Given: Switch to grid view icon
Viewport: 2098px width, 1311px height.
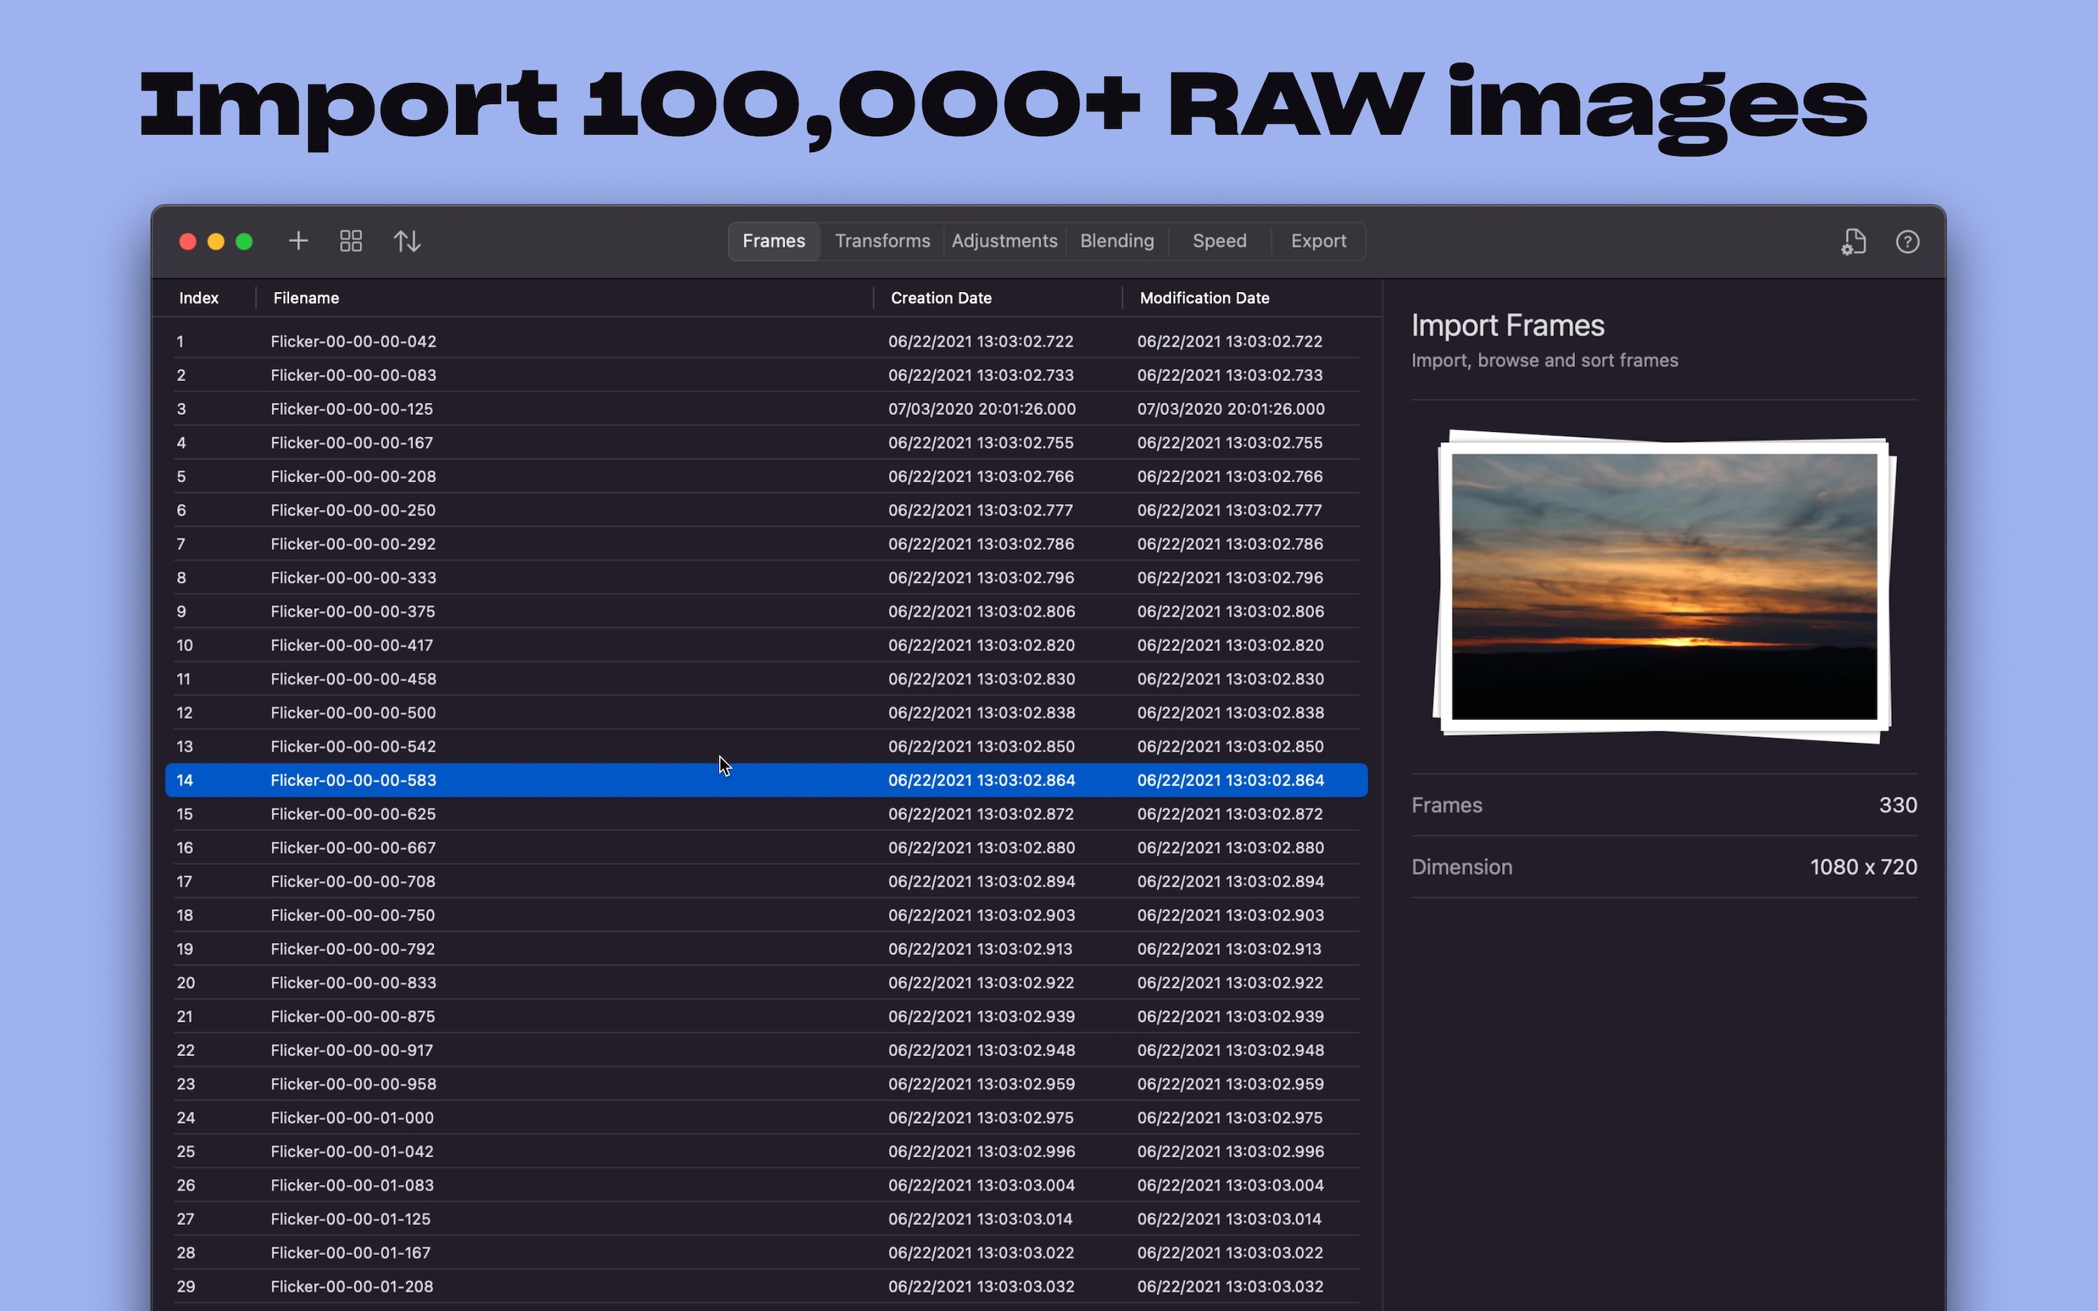Looking at the screenshot, I should 351,241.
